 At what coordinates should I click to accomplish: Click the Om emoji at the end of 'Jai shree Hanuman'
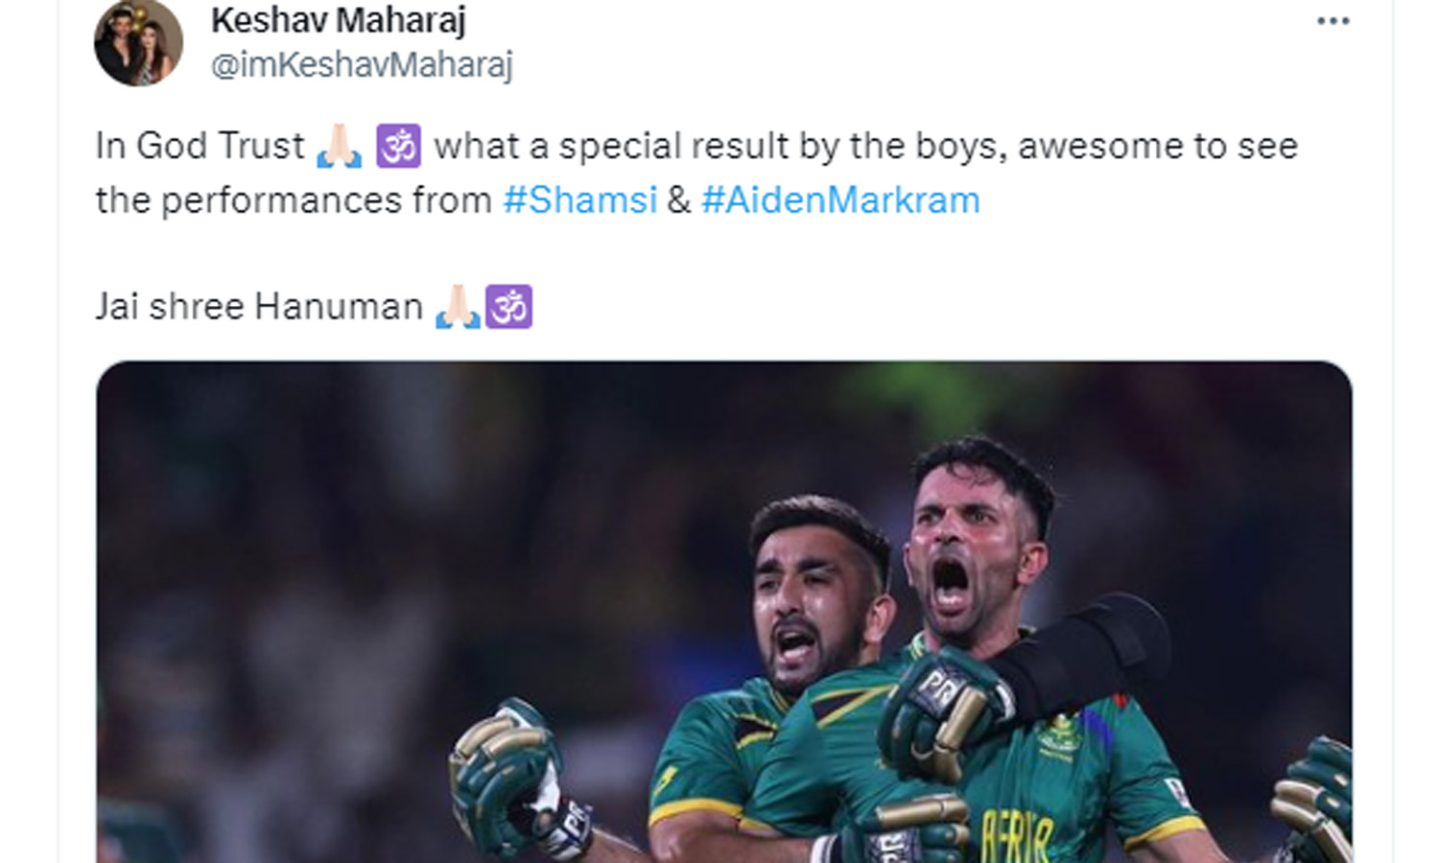[509, 307]
